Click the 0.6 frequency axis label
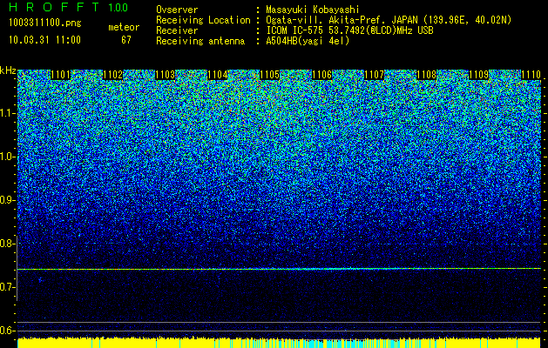Viewport: 548px width, 348px height. tap(7, 331)
